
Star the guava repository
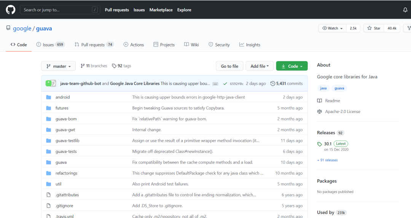[374, 28]
